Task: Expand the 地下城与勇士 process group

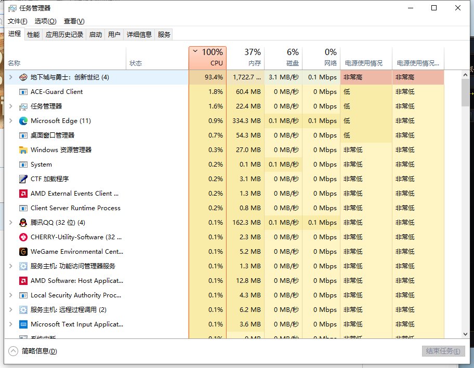Action: coord(10,76)
